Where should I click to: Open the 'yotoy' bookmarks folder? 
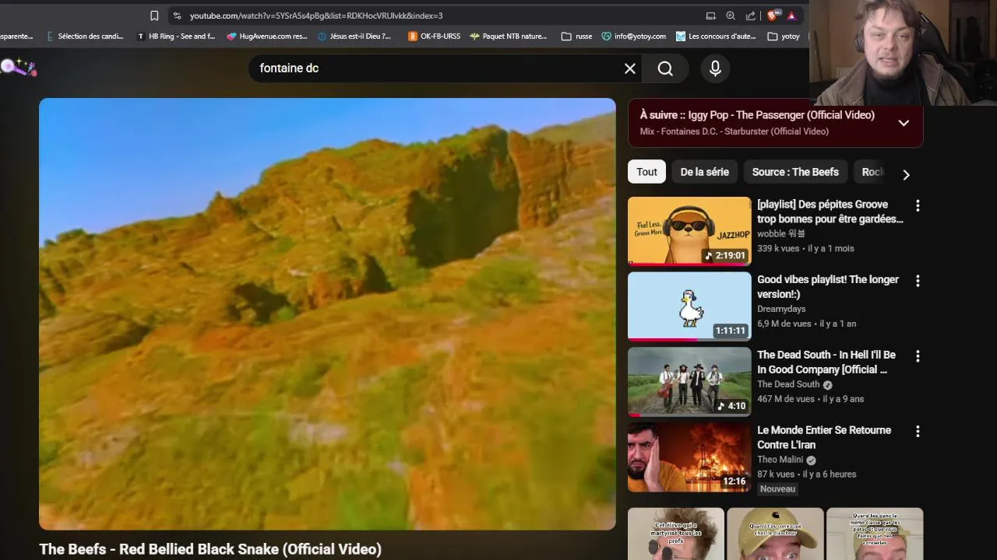(784, 36)
